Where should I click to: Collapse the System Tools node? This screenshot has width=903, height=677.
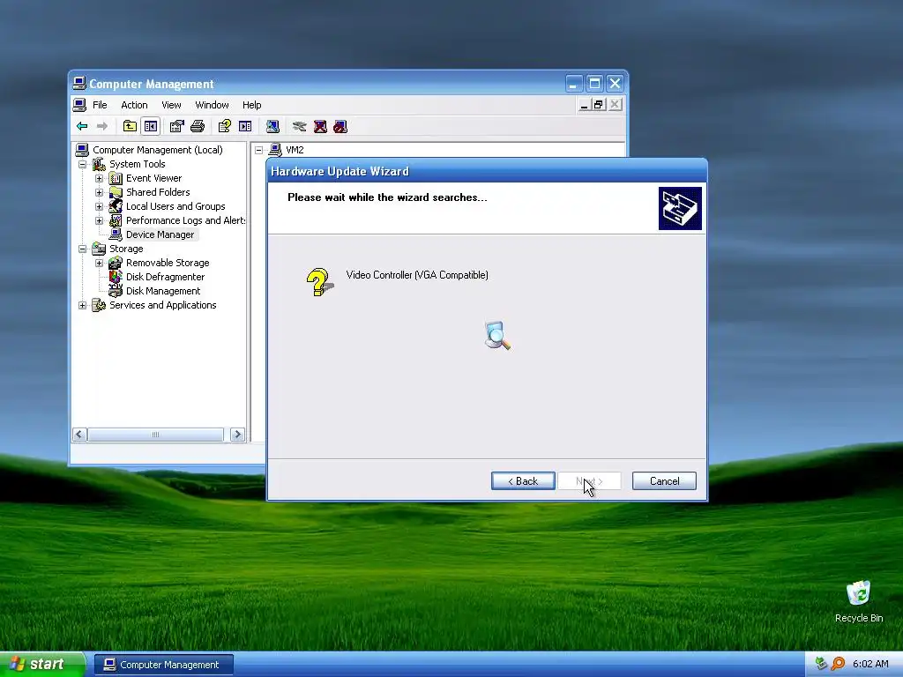click(82, 164)
